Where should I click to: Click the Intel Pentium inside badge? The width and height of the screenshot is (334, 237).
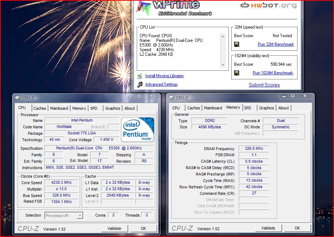click(x=137, y=129)
